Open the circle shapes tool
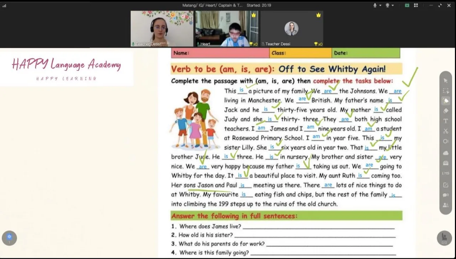 [446, 141]
